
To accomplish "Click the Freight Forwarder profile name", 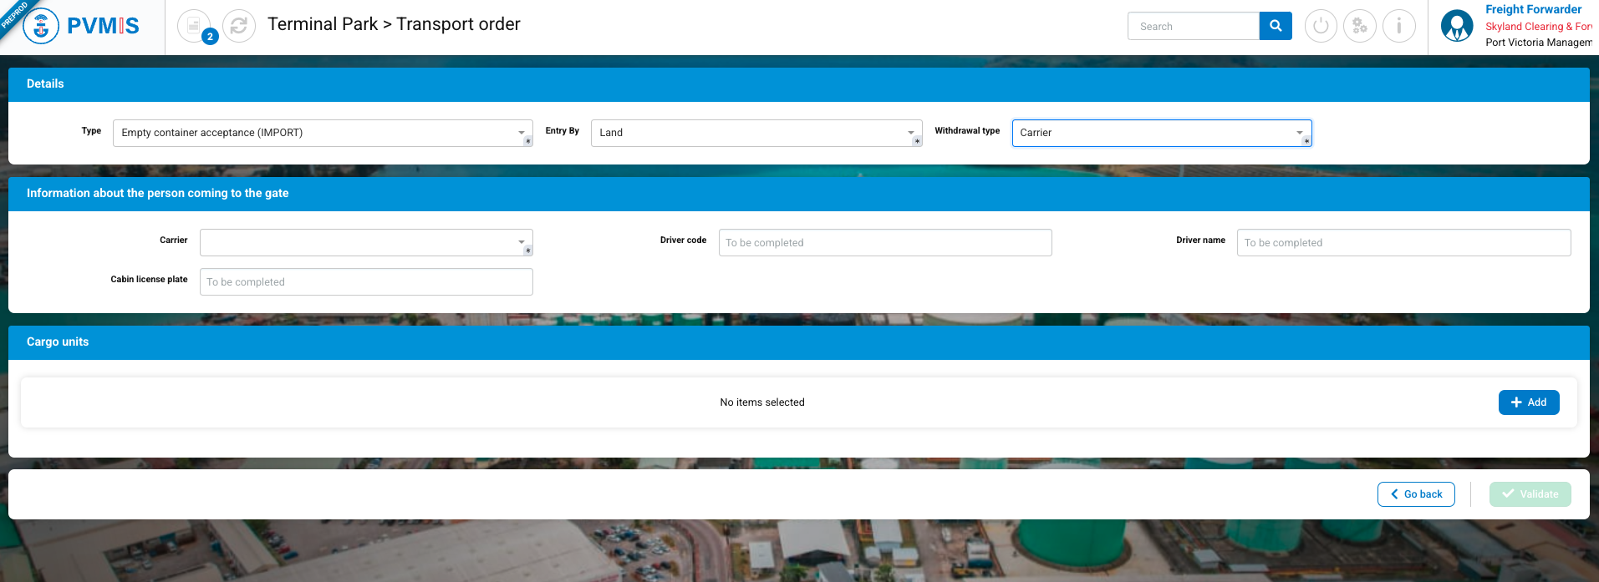I will click(x=1533, y=9).
